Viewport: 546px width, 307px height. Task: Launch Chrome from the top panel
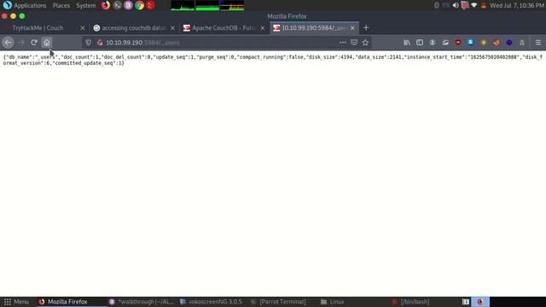(x=139, y=5)
